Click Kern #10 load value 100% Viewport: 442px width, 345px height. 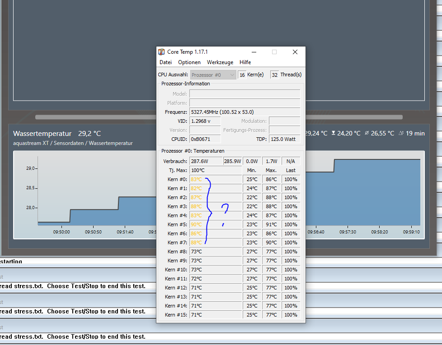[x=291, y=270]
